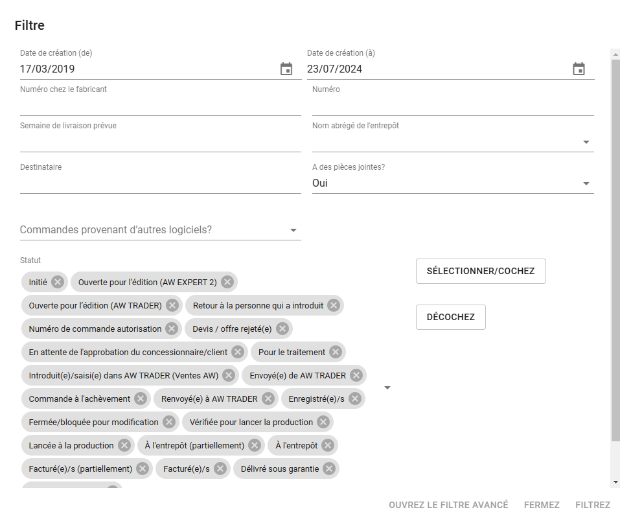Open calendar for end creation date
Screen dimensions: 620x521
pos(579,69)
